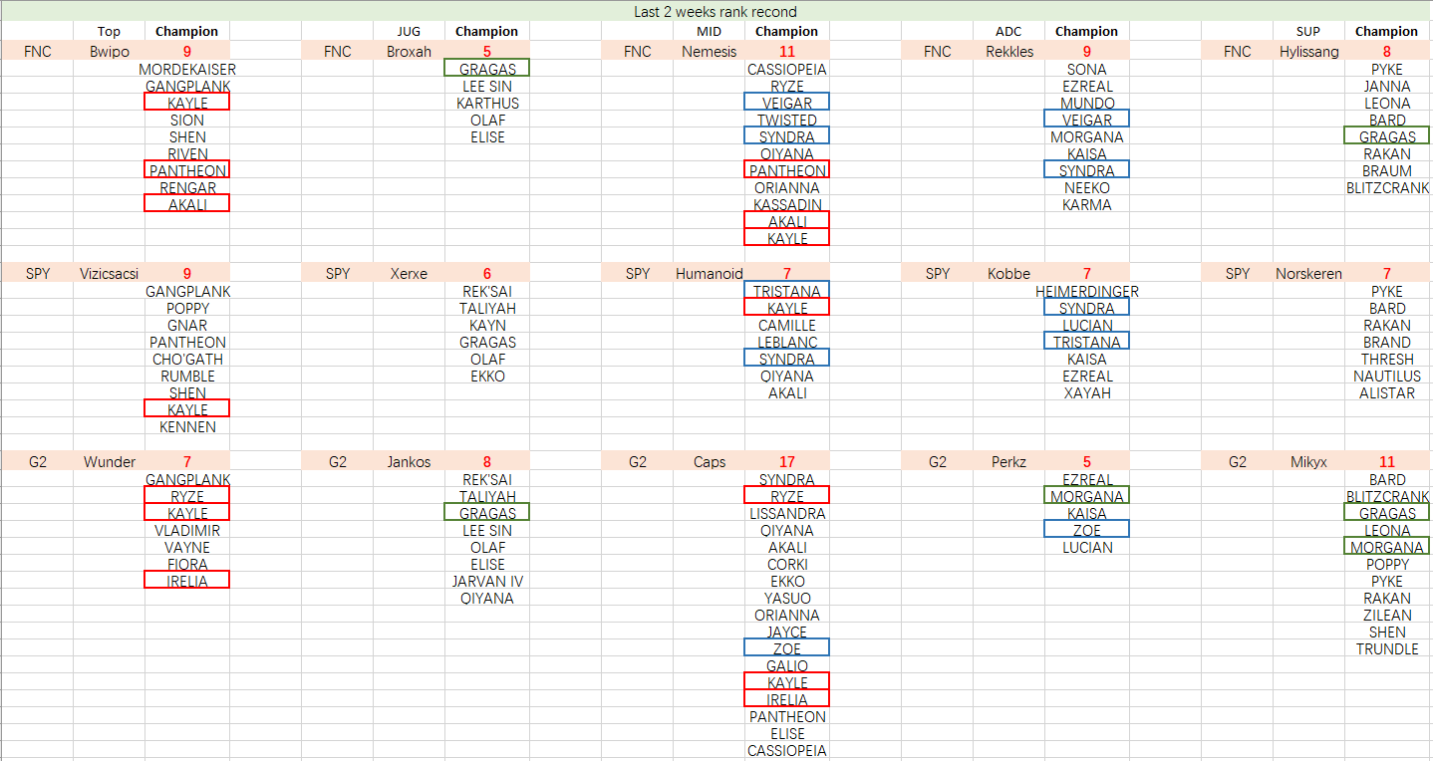
Task: Select the Mikyx player name cell
Action: [1308, 462]
